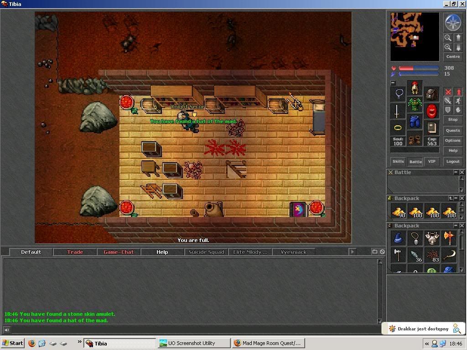Select the sword in the weapon slot
The image size is (467, 350).
click(398, 111)
